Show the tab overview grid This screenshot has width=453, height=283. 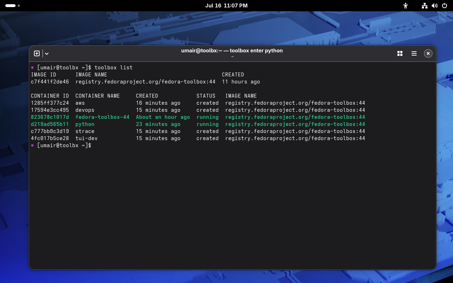(x=400, y=53)
